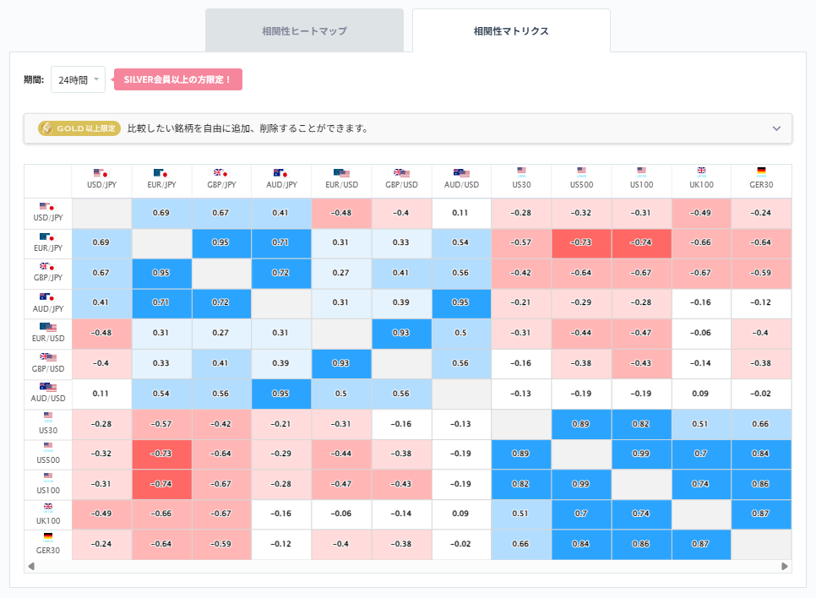The height and width of the screenshot is (598, 816).
Task: Select the 相関性マトリクス tab
Action: click(x=510, y=30)
